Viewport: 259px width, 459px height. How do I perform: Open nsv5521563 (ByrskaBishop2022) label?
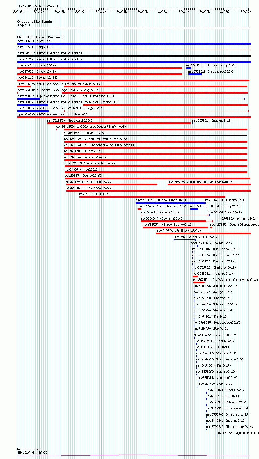[x=90, y=163]
